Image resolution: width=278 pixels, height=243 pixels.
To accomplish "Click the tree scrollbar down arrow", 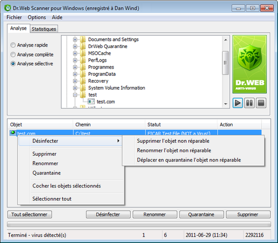I will (x=226, y=104).
